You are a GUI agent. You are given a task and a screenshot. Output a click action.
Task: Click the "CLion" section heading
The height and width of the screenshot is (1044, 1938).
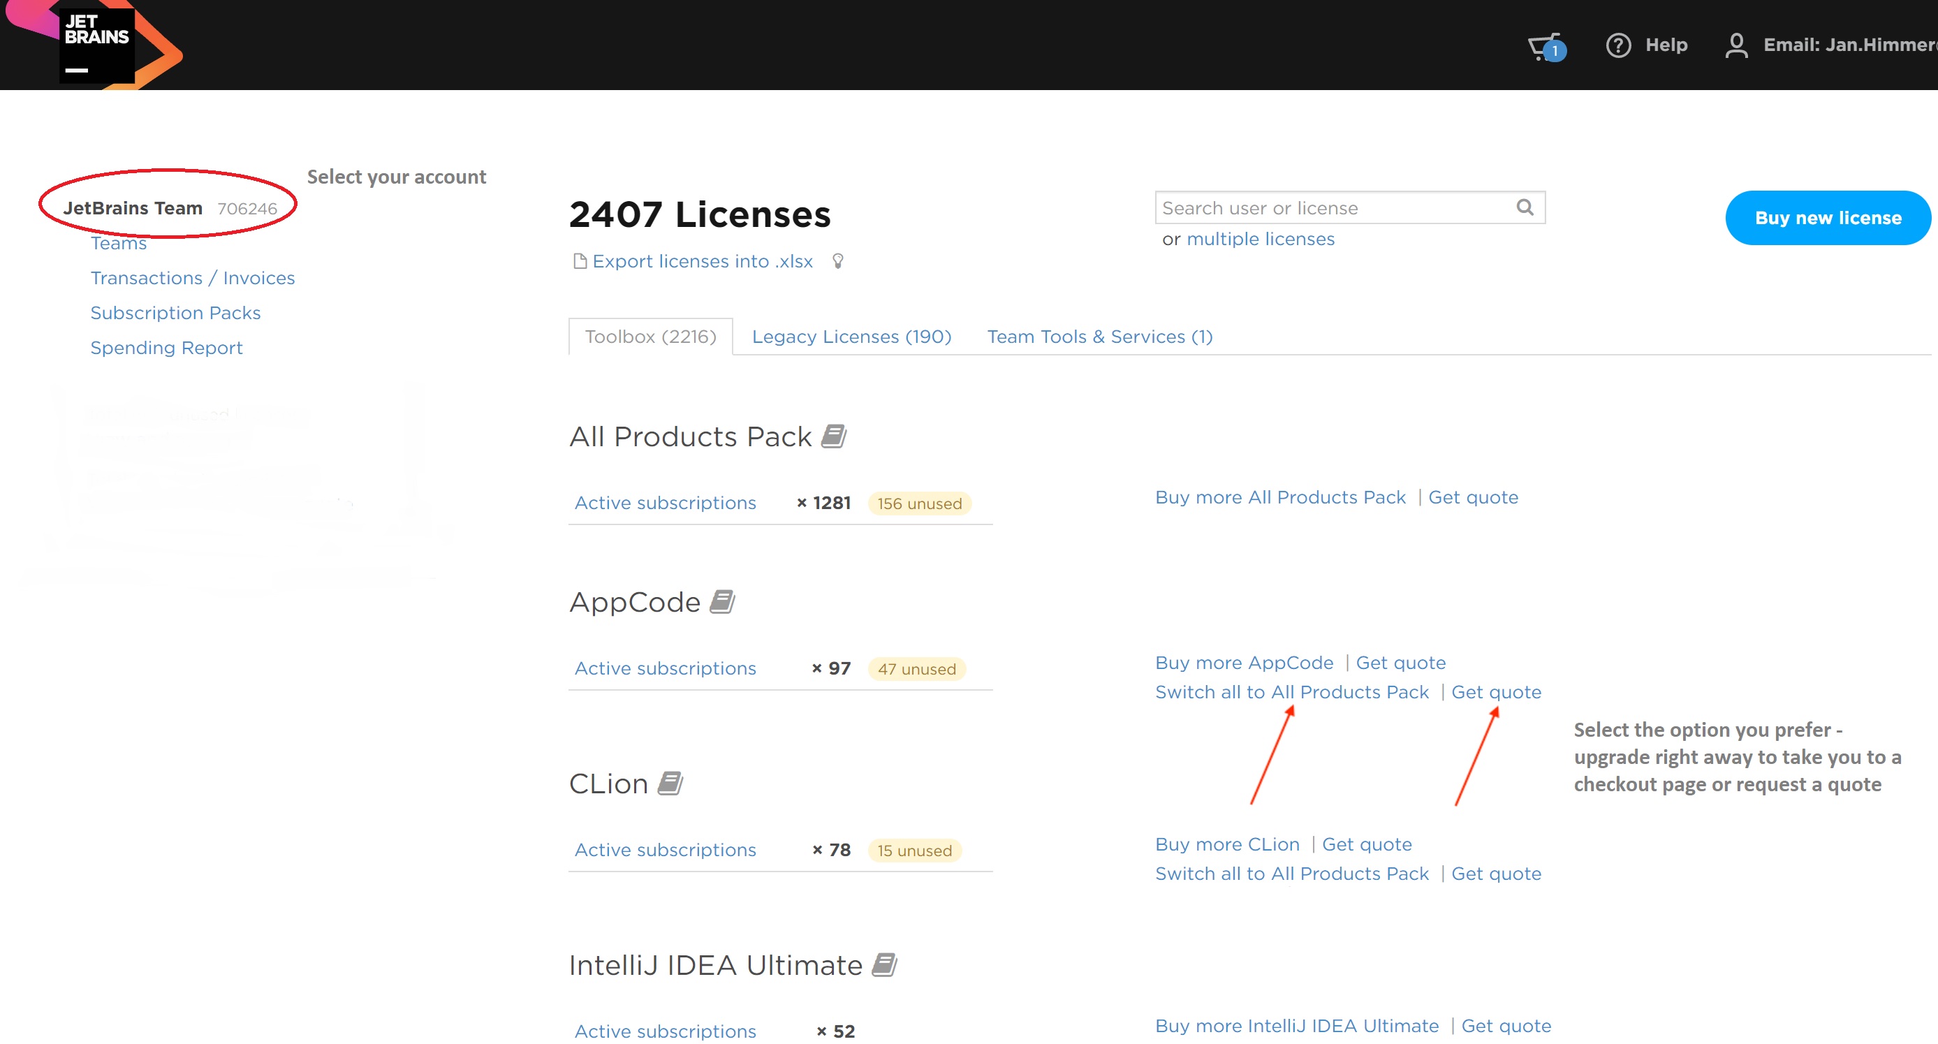point(608,784)
